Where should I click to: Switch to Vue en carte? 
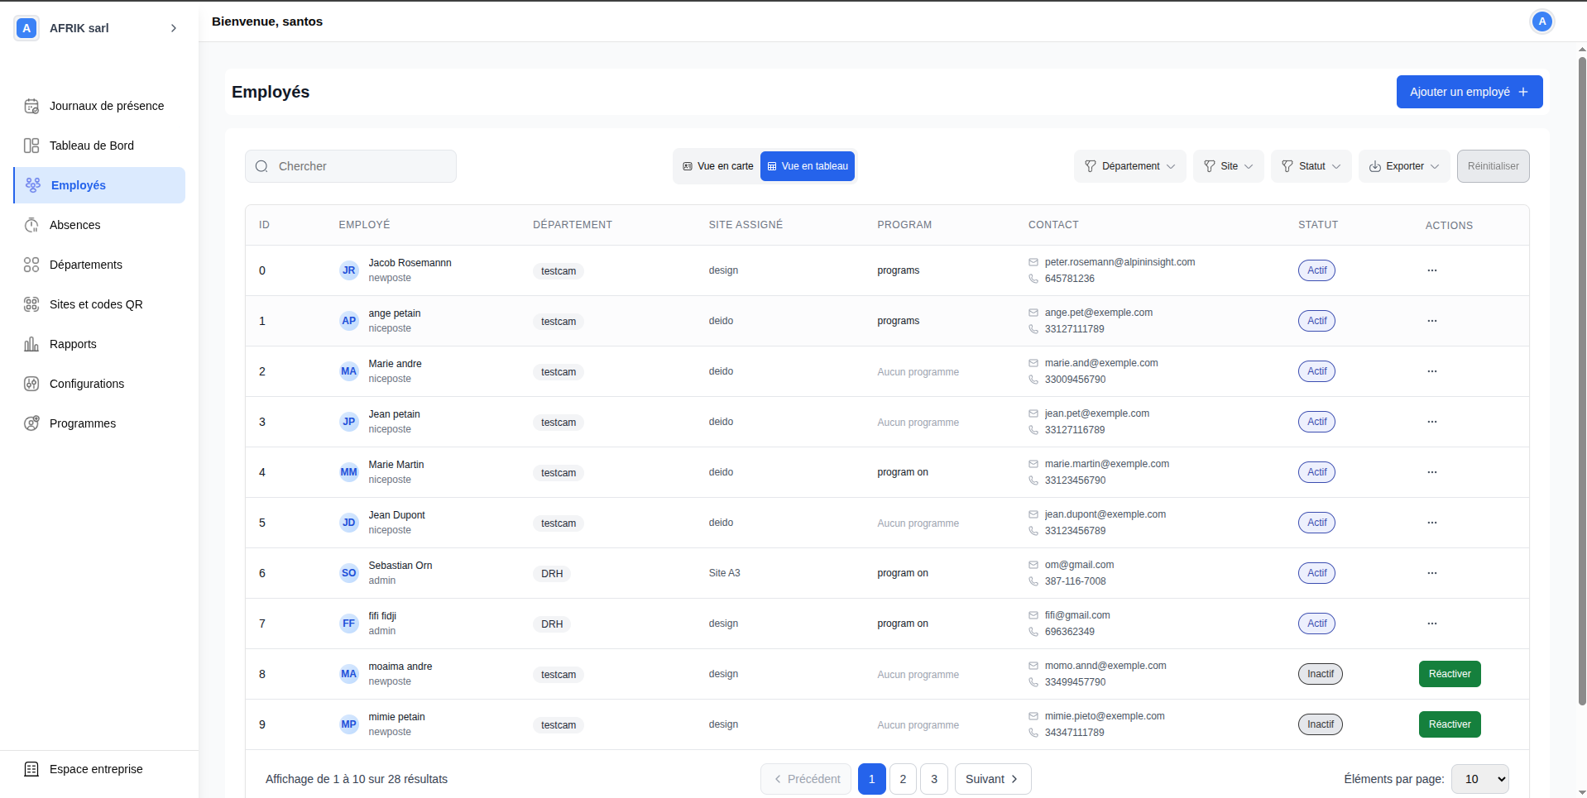click(x=717, y=166)
